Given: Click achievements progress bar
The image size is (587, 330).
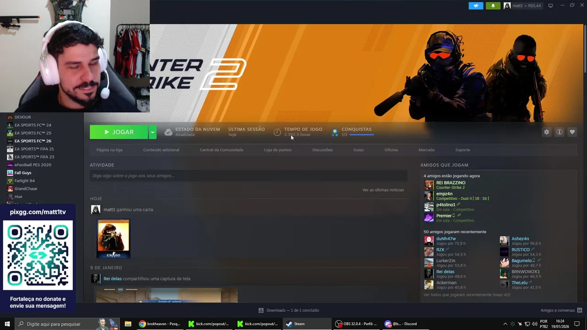Looking at the screenshot, I should [361, 135].
